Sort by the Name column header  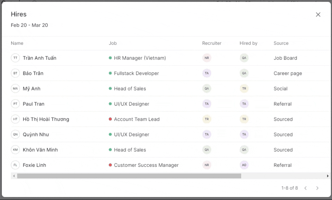tap(17, 43)
